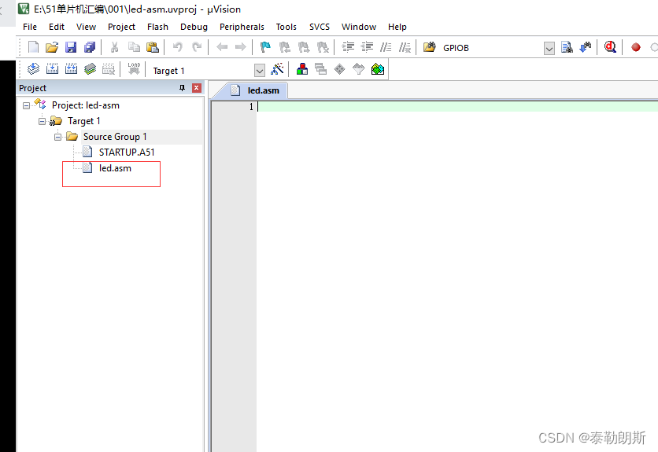658x452 pixels.
Task: Translate current file icon in build toolbar
Action: pos(33,68)
